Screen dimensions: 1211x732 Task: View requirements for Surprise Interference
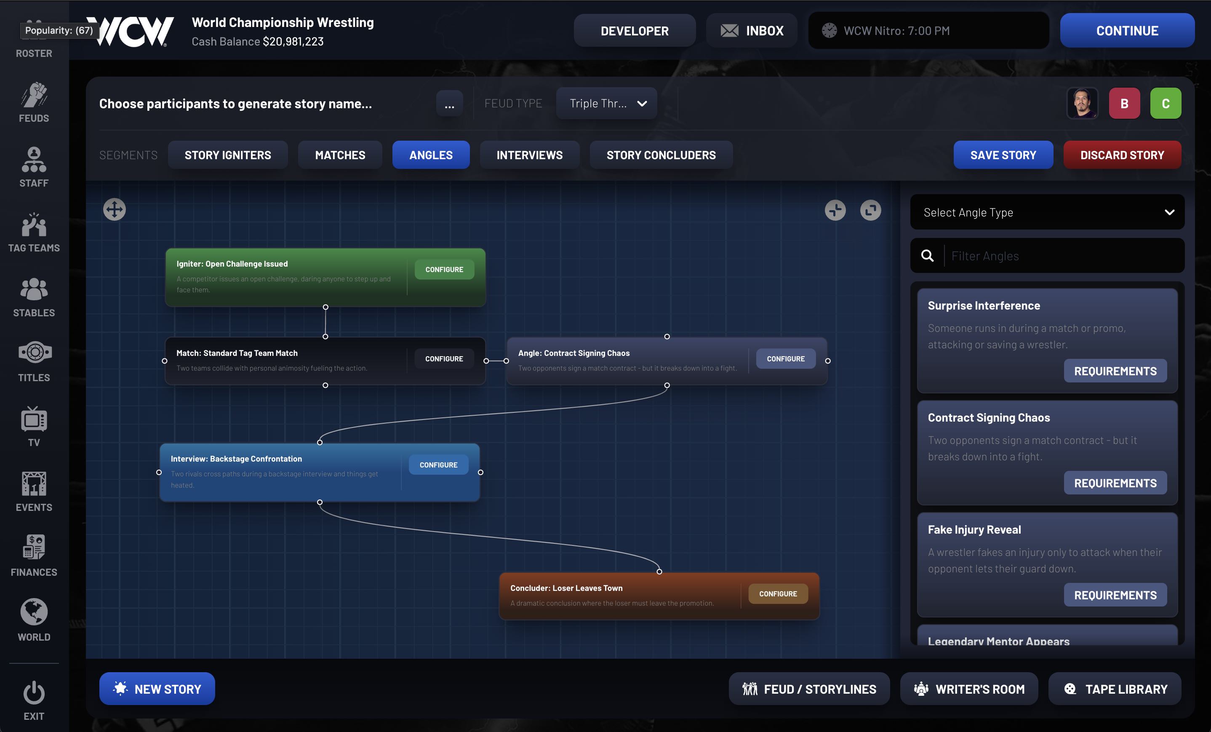(1115, 371)
